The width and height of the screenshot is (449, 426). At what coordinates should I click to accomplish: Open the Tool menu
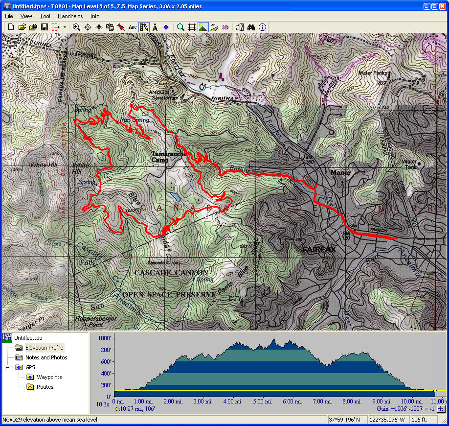(x=45, y=16)
